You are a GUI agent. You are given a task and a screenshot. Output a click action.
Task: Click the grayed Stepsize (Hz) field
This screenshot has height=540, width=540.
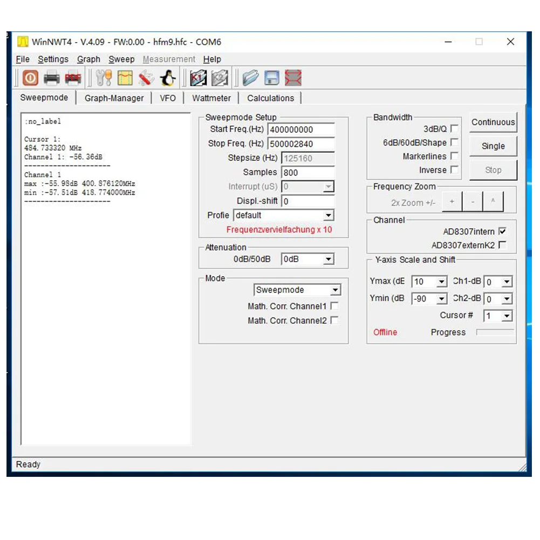pos(308,158)
